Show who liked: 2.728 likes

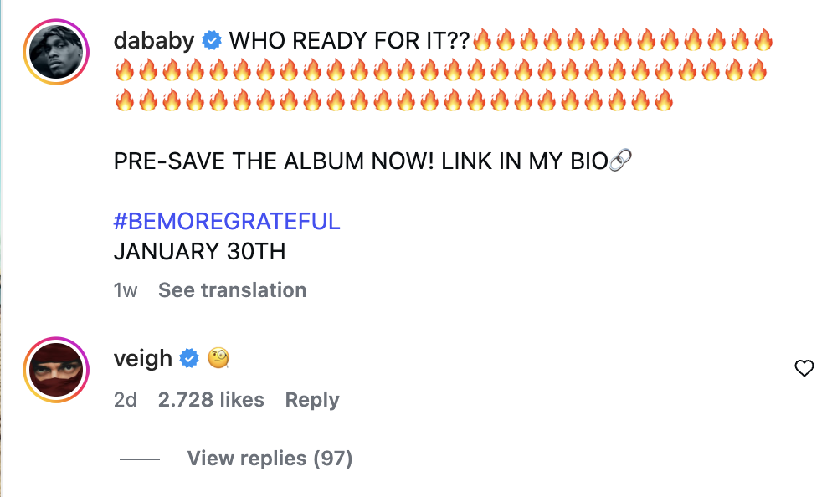tap(211, 400)
